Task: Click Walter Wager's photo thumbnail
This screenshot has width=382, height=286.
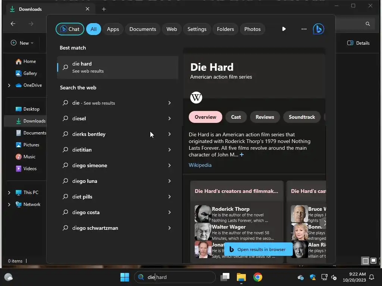Action: [x=203, y=232]
